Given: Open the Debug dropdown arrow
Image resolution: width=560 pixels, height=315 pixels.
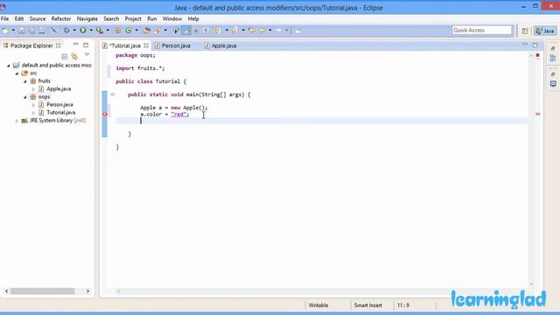Looking at the screenshot, I should (x=74, y=31).
